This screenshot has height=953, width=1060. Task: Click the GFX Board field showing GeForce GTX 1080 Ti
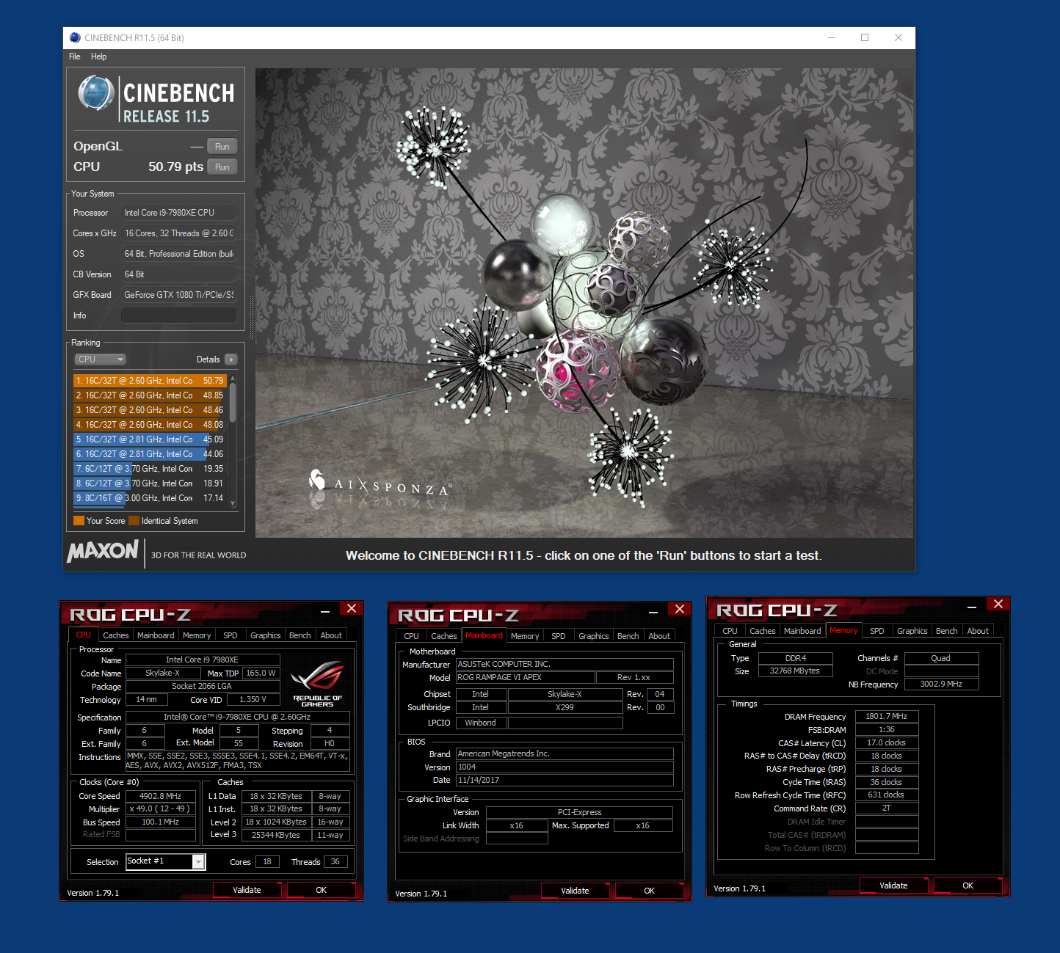pyautogui.click(x=179, y=295)
